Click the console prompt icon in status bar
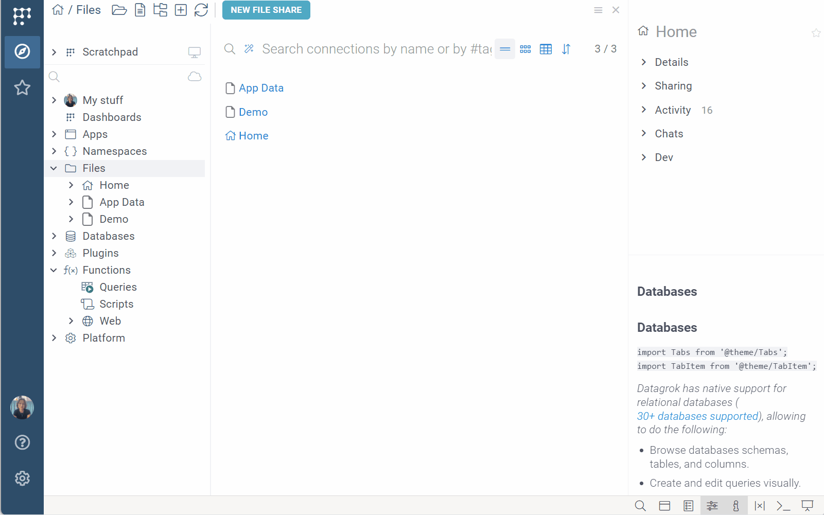This screenshot has width=824, height=515. pyautogui.click(x=783, y=506)
